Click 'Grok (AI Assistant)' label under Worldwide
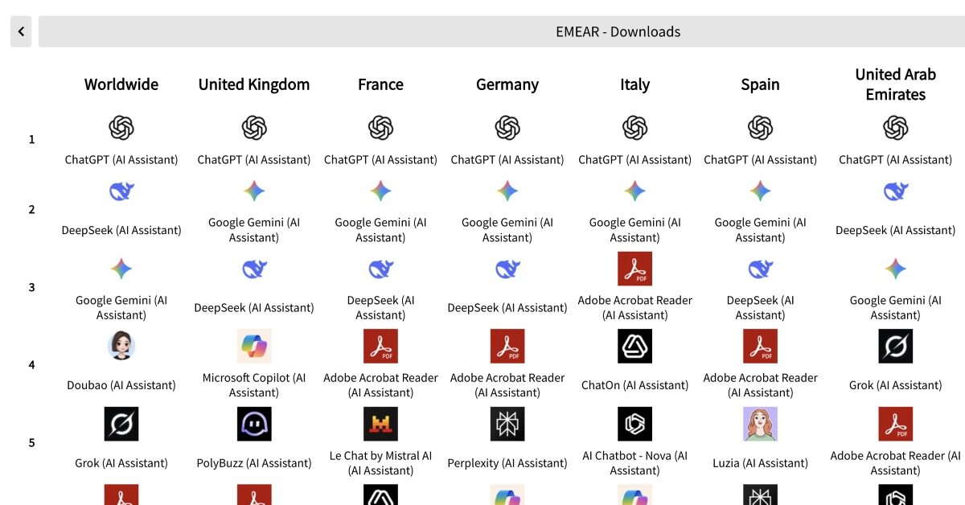The height and width of the screenshot is (505, 965). 121,463
